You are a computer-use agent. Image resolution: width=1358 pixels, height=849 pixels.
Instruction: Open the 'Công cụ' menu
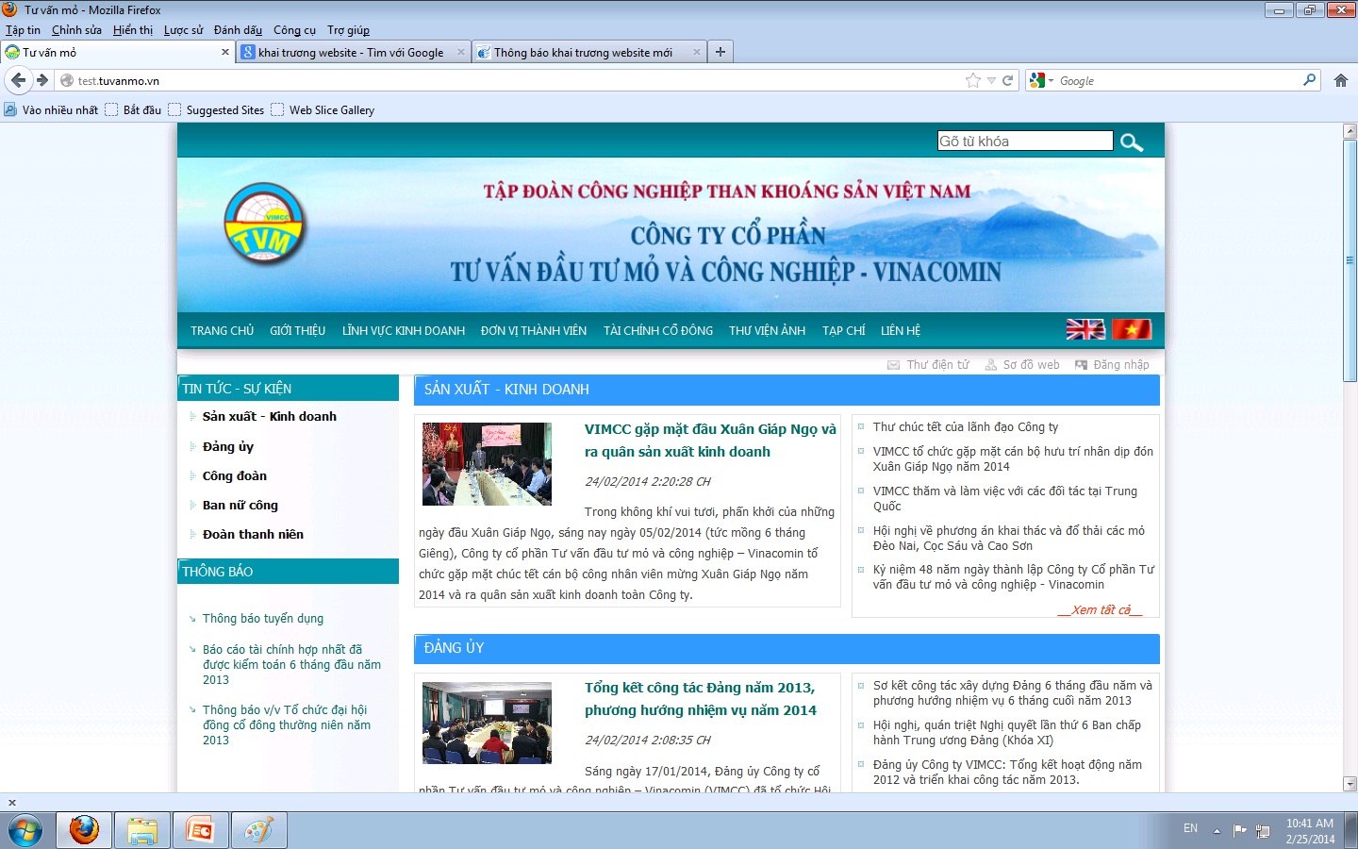point(294,30)
